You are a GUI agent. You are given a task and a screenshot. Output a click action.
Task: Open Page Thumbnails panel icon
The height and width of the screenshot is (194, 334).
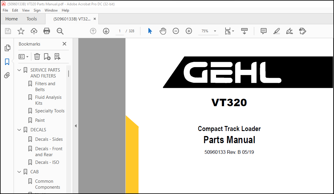point(7,48)
